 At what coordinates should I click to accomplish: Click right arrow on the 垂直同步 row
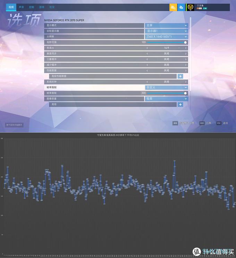pos(186,54)
